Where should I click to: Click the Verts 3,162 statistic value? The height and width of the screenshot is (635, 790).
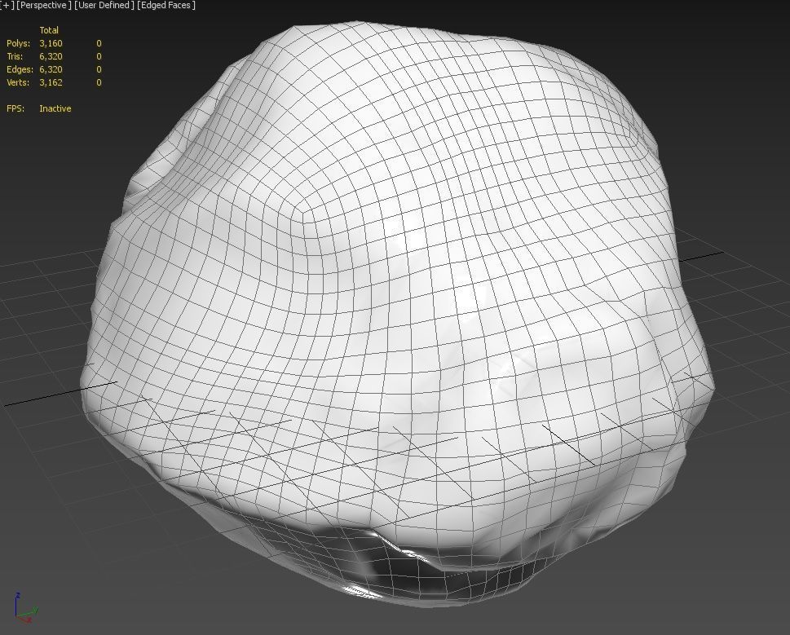pos(51,82)
